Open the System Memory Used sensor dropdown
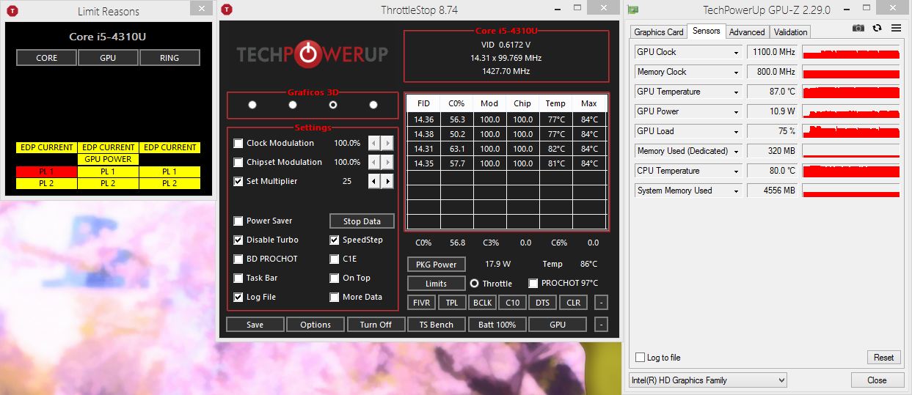This screenshot has width=912, height=395. (737, 191)
